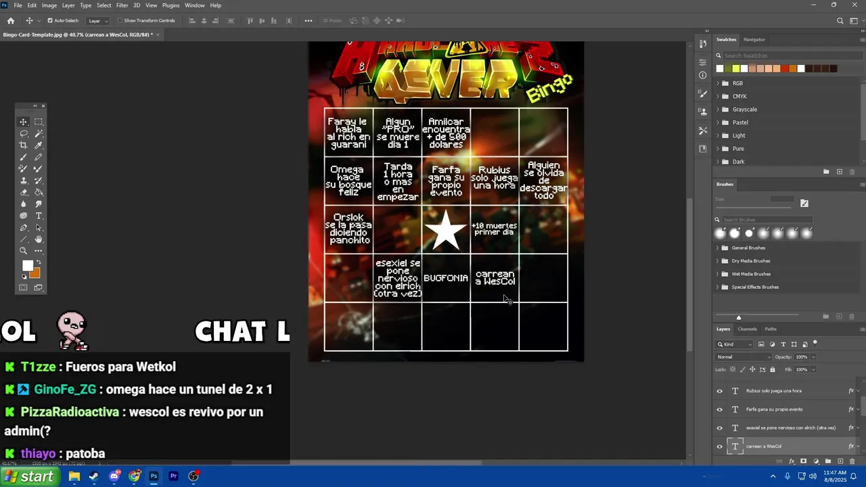The width and height of the screenshot is (866, 487).
Task: Click lock position icon in Layers
Action: click(x=752, y=369)
